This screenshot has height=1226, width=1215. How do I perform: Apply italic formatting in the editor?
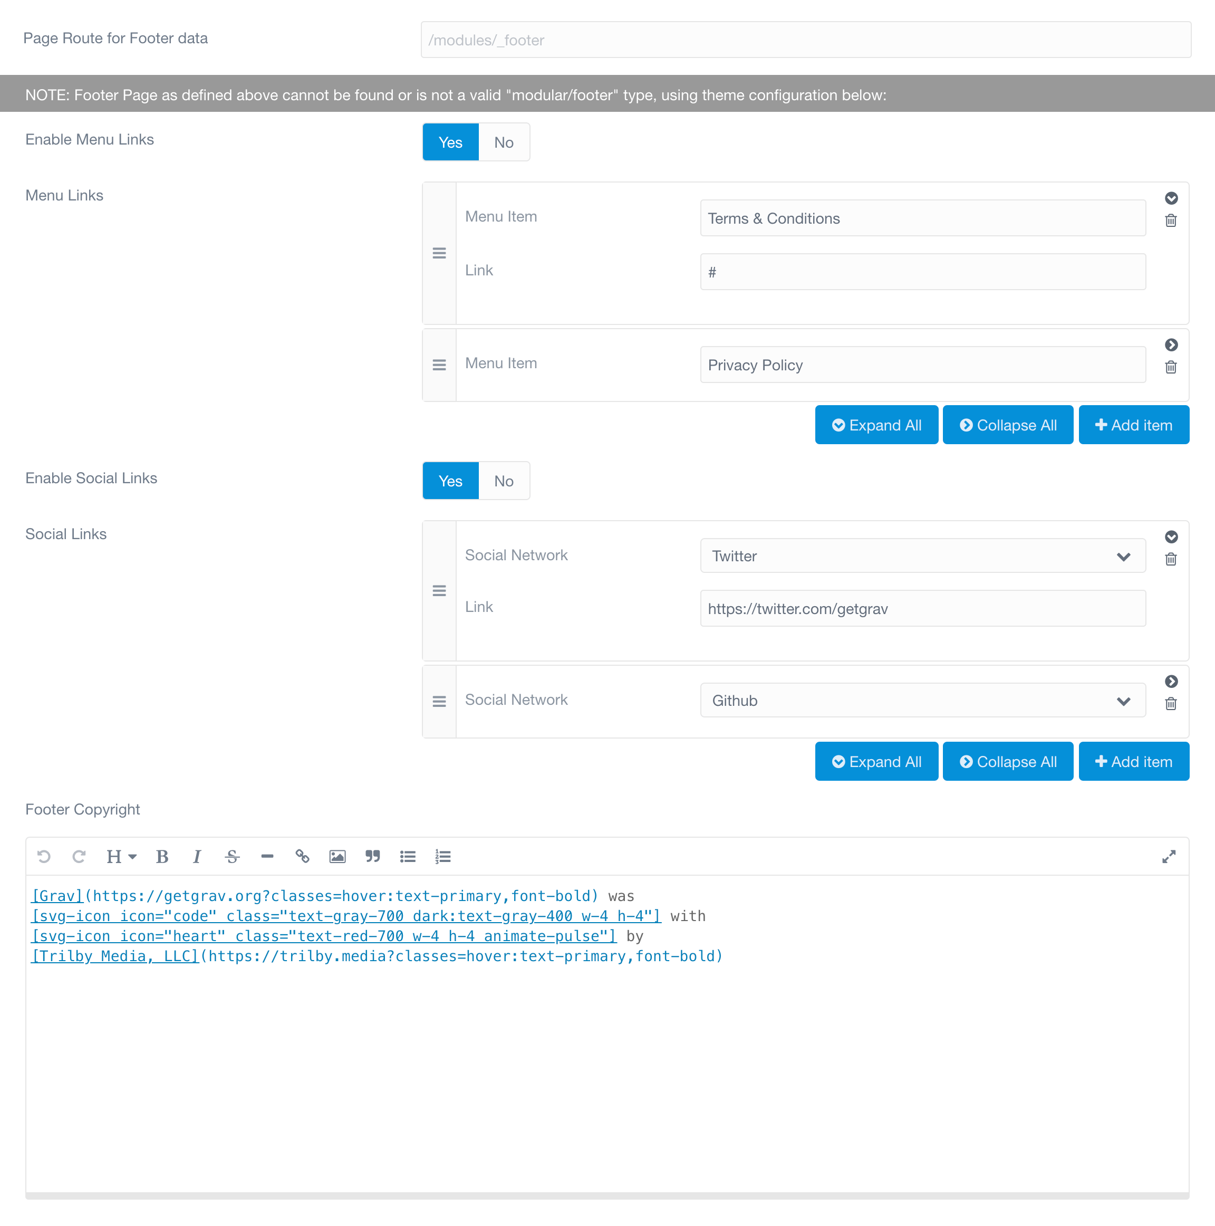197,857
